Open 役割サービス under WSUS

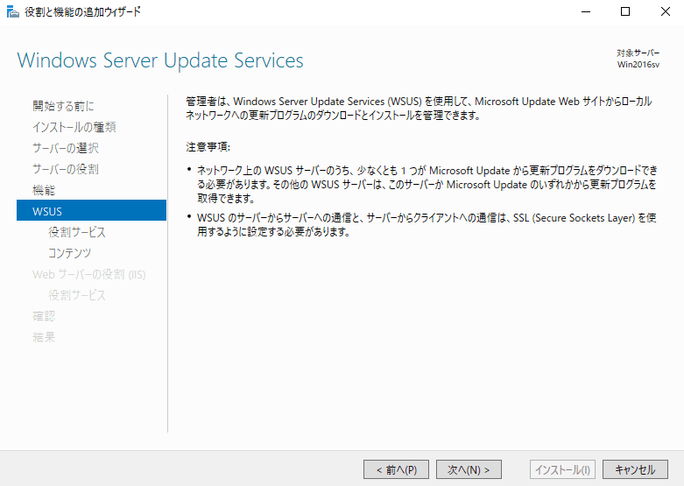[77, 232]
